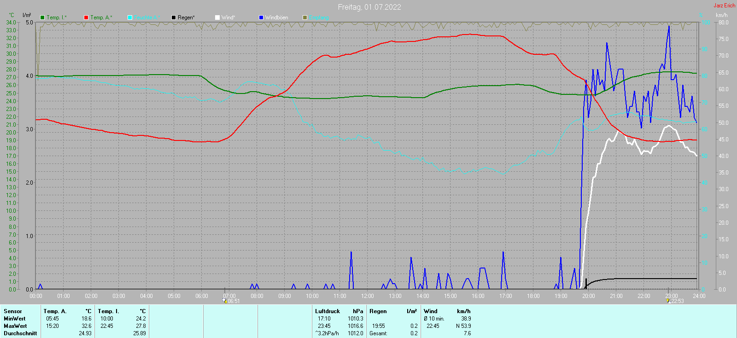Click the cyan Feuchte A. legend swatch

pos(130,17)
